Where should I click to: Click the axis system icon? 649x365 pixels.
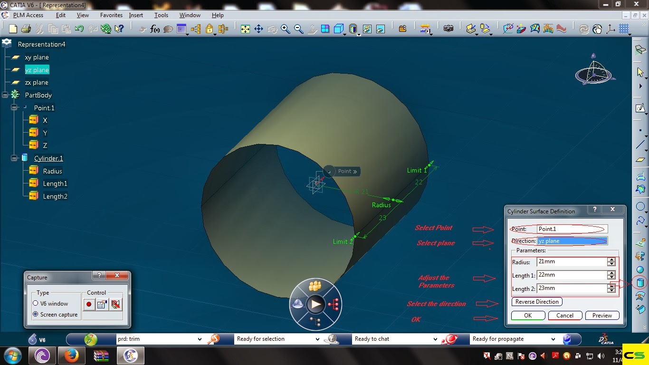611,29
